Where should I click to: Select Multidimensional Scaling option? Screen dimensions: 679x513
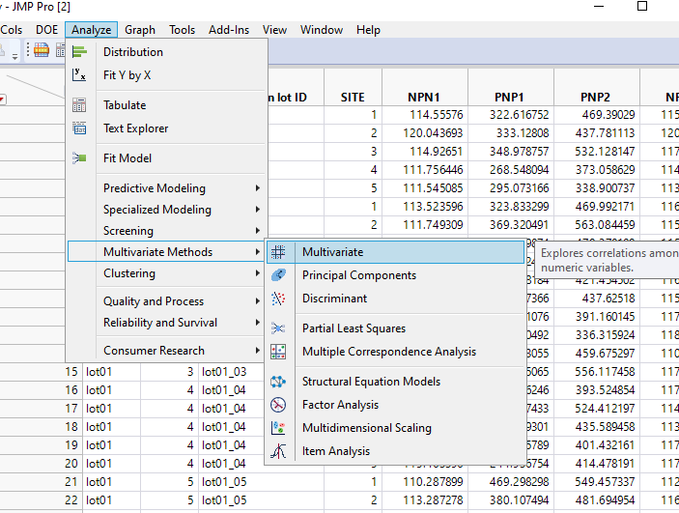[x=366, y=428]
